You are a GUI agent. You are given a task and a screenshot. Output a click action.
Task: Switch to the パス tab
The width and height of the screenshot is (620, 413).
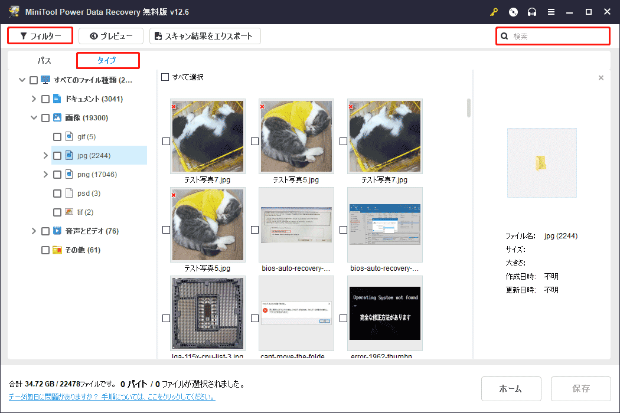pos(44,60)
